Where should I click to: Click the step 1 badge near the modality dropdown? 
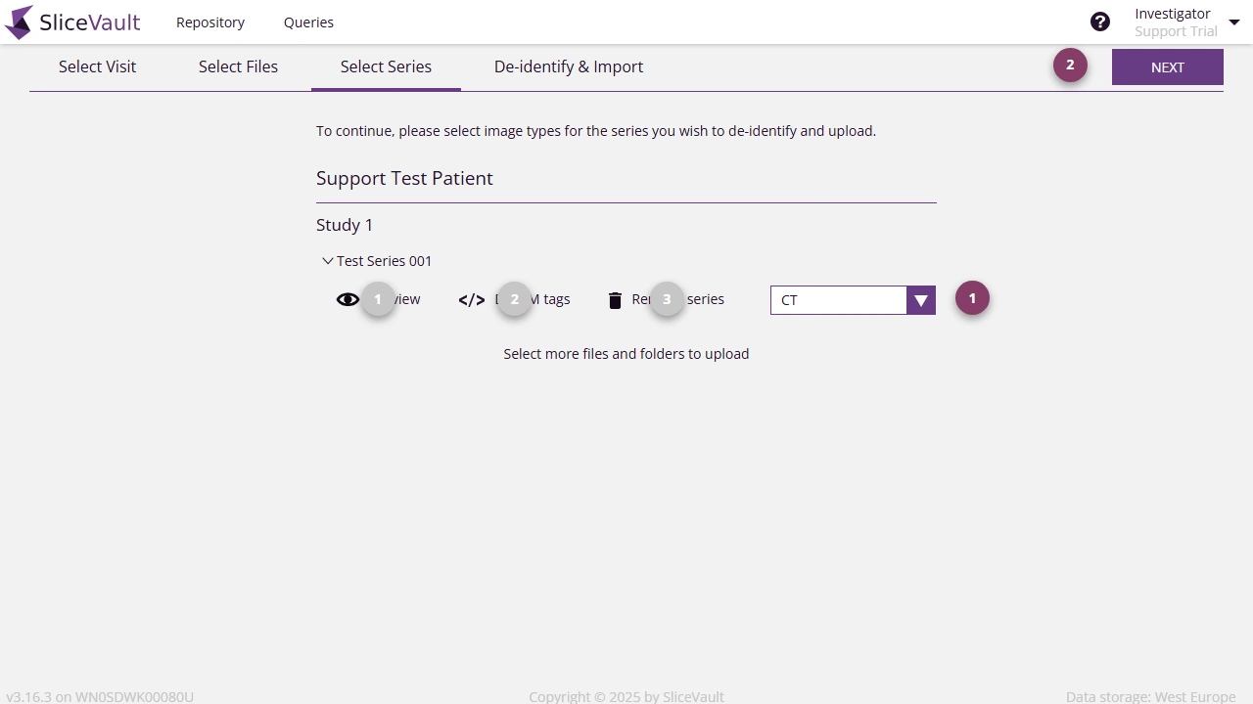point(972,298)
